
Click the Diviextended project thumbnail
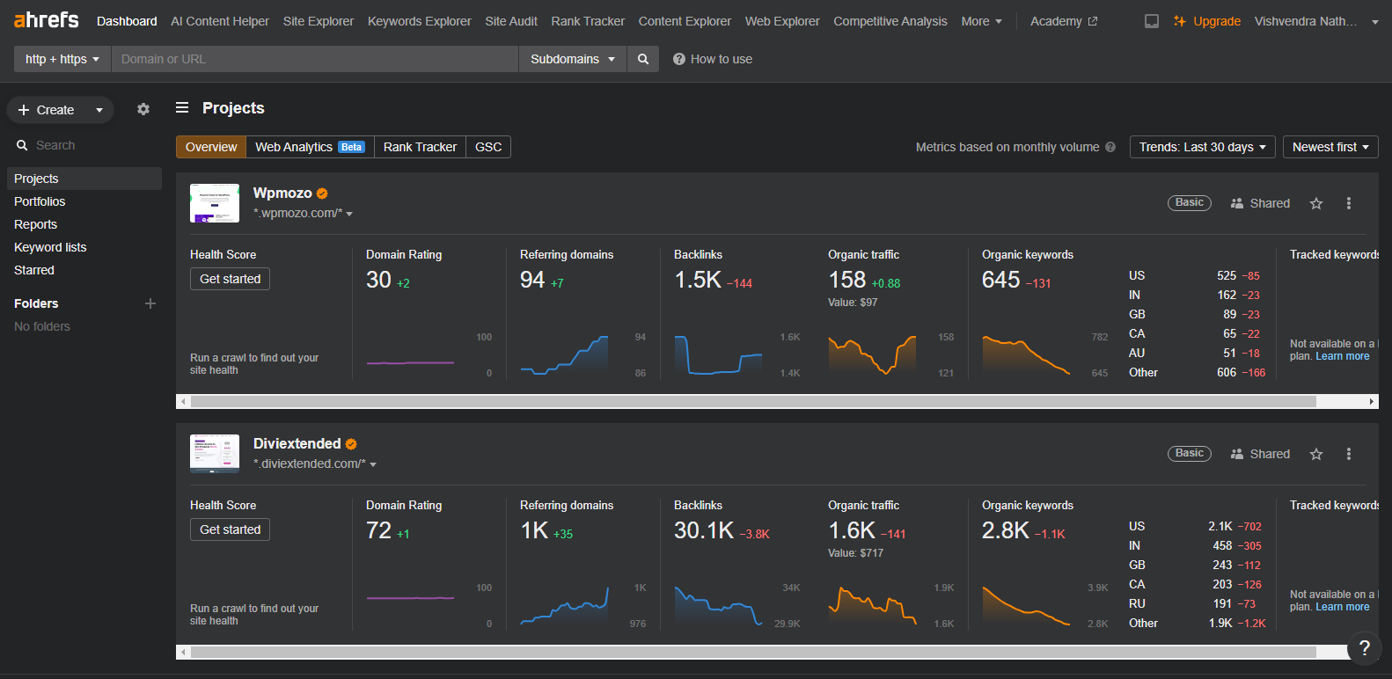(x=215, y=454)
